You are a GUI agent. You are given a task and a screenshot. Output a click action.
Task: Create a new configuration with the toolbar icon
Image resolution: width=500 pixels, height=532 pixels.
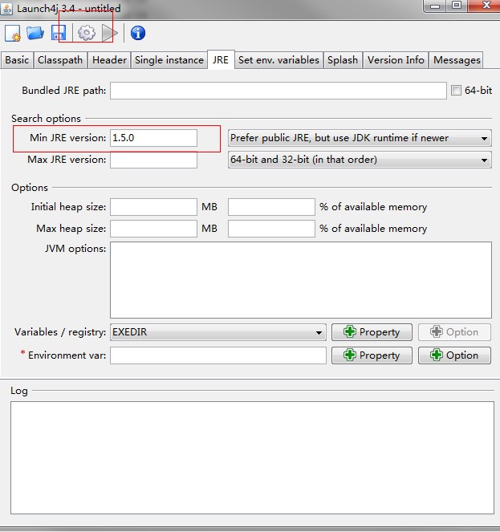click(13, 33)
